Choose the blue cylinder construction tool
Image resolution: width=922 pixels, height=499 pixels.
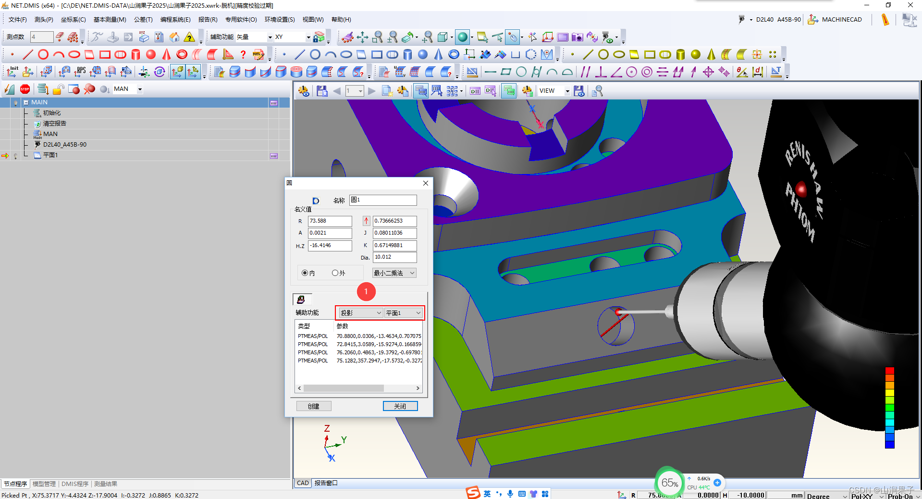point(407,54)
